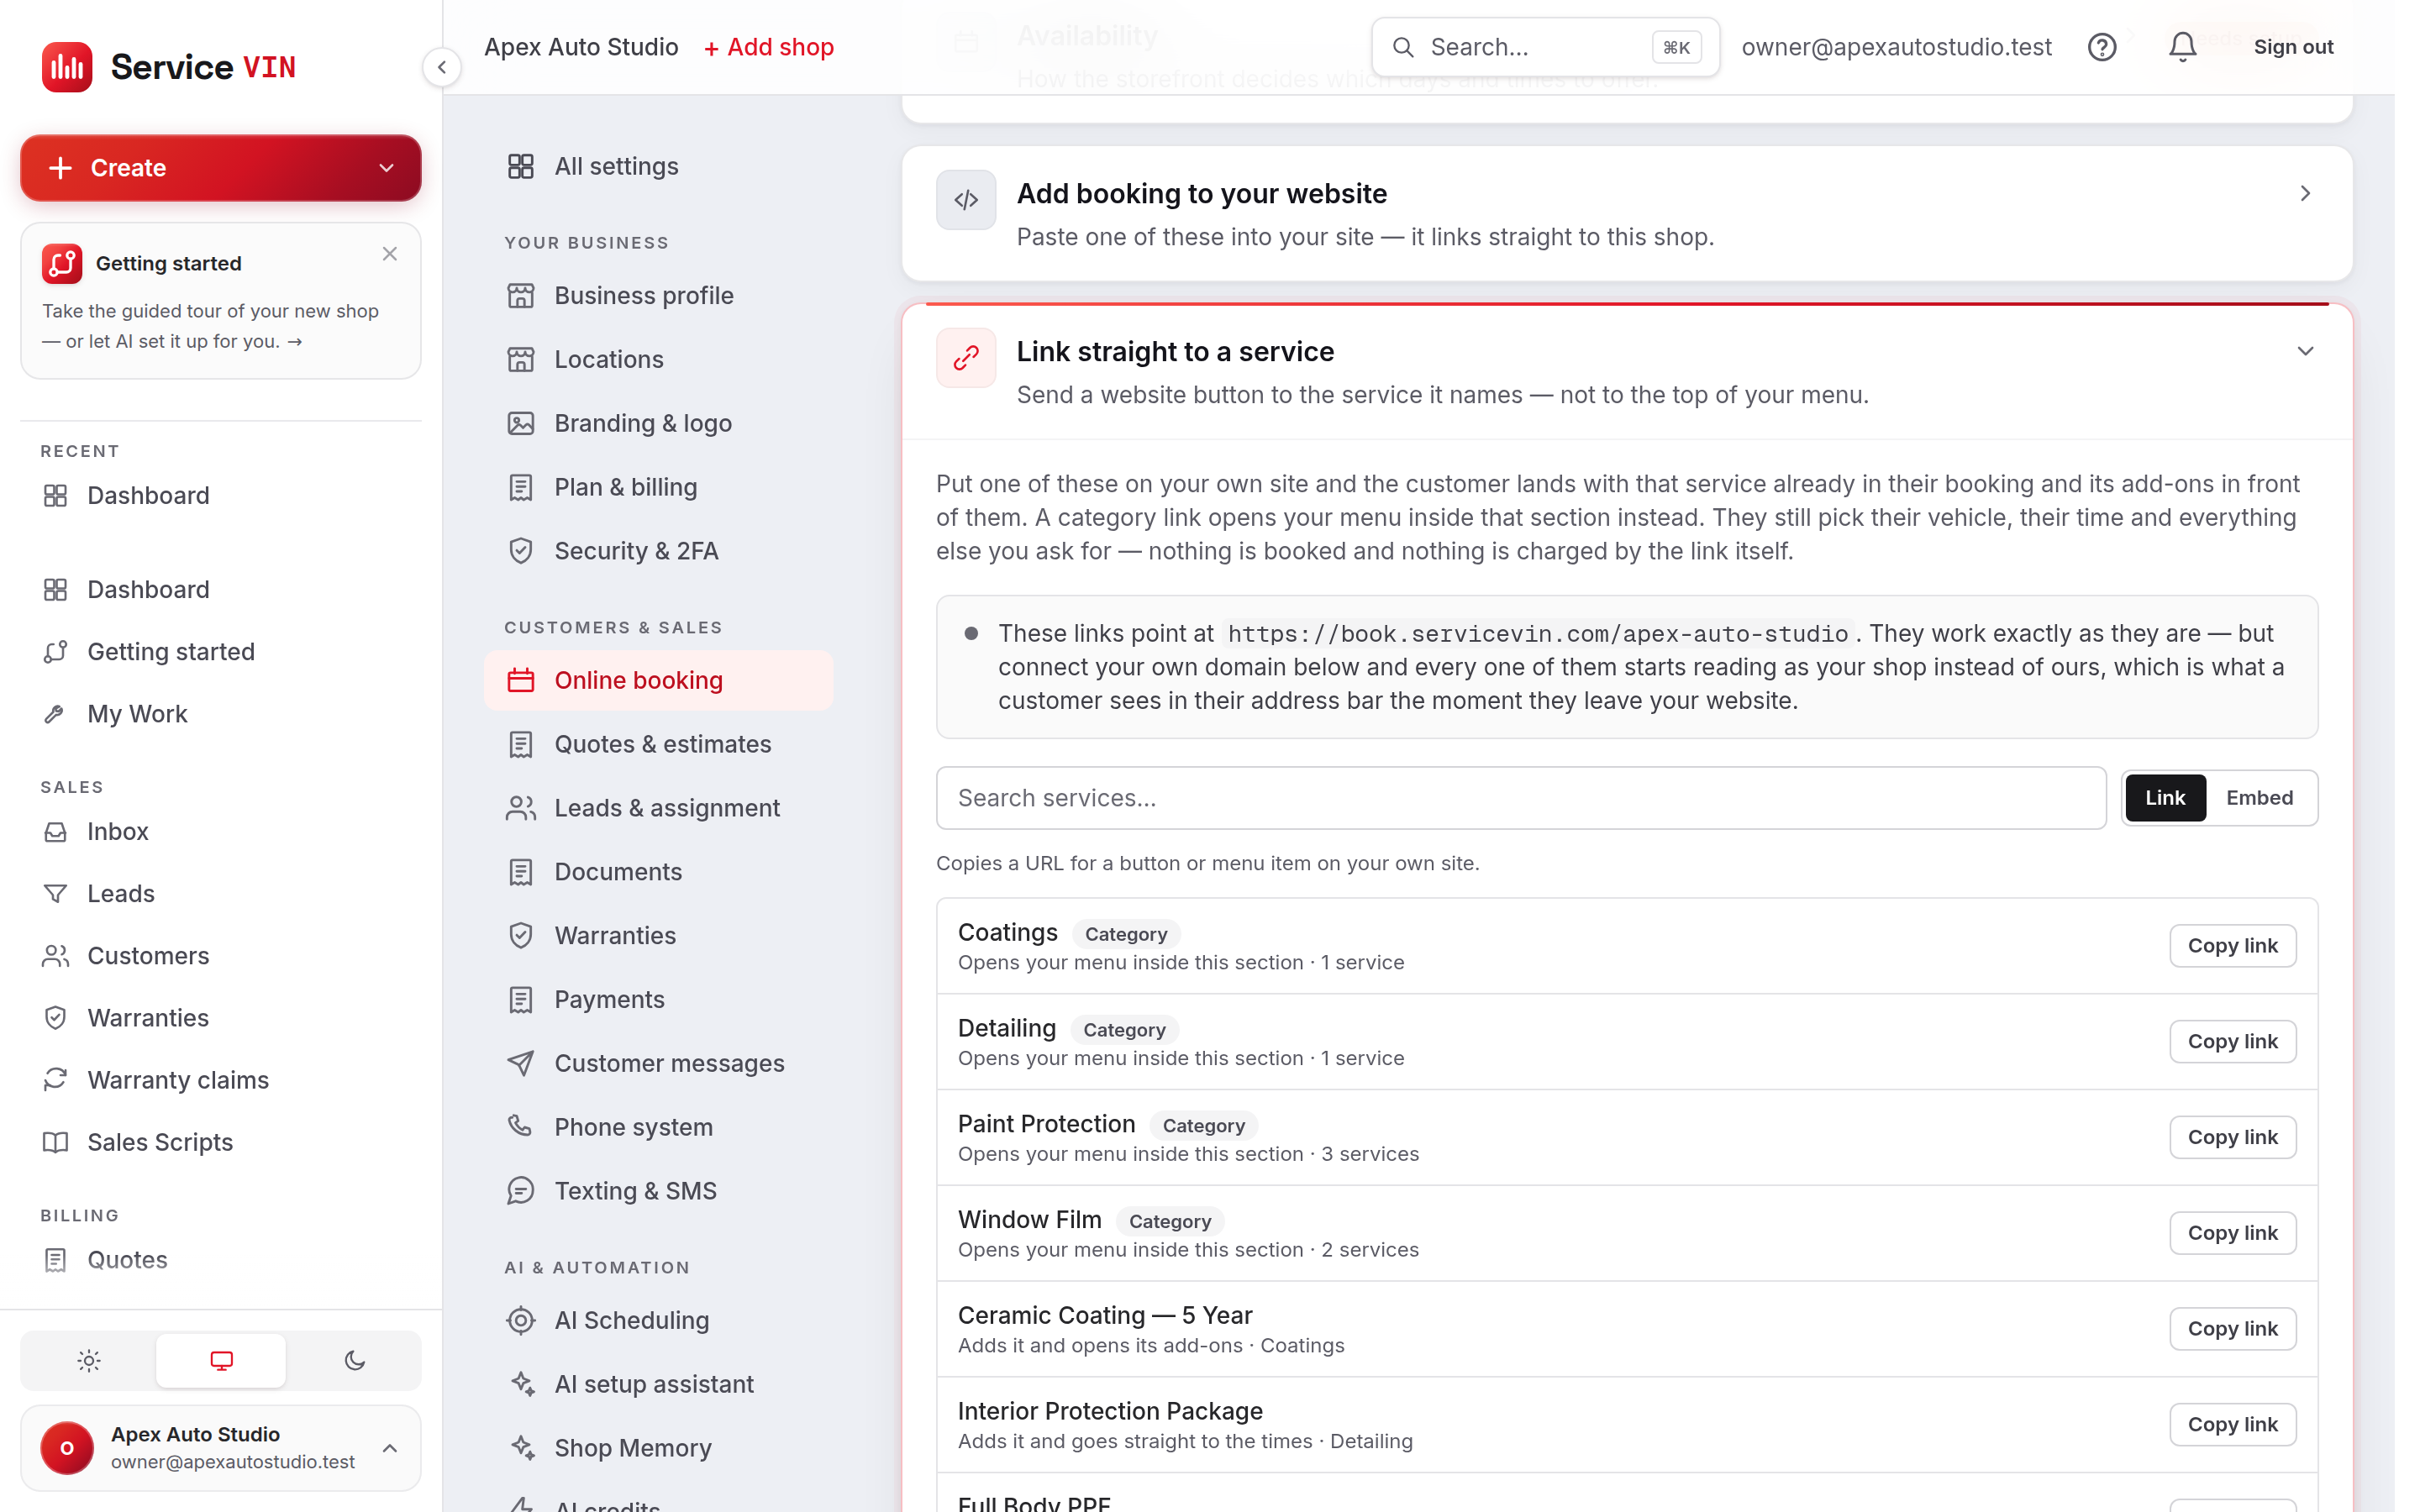Open Plan & billing settings

click(658, 488)
